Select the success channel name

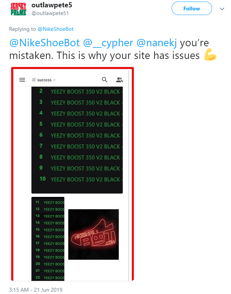click(x=44, y=80)
